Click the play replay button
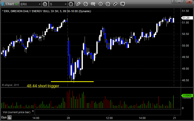This screenshot has height=121, width=194. (x=100, y=4)
